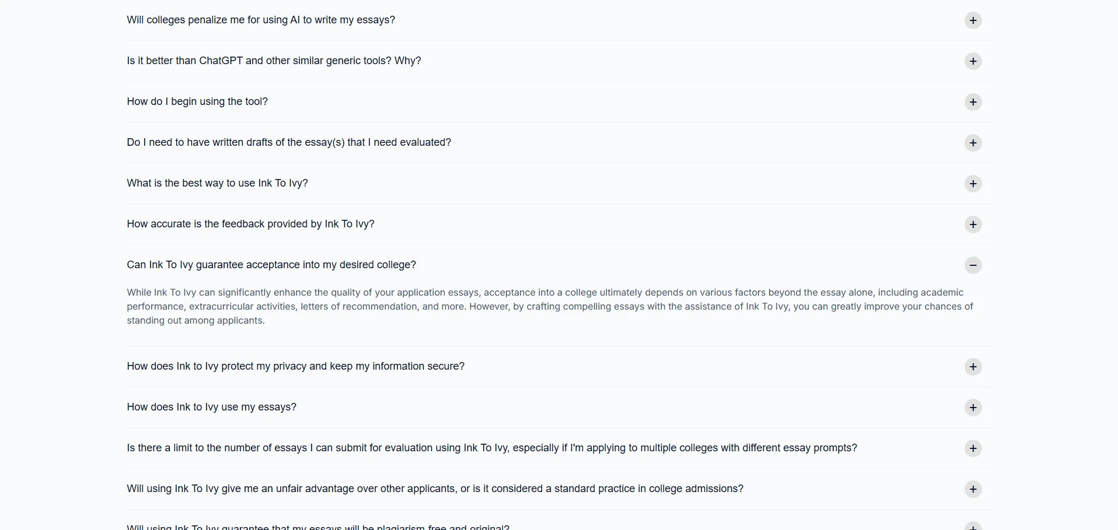Screen dimensions: 1118x530
Task: Click plus icon for 'How do I begin' question
Action: [973, 102]
